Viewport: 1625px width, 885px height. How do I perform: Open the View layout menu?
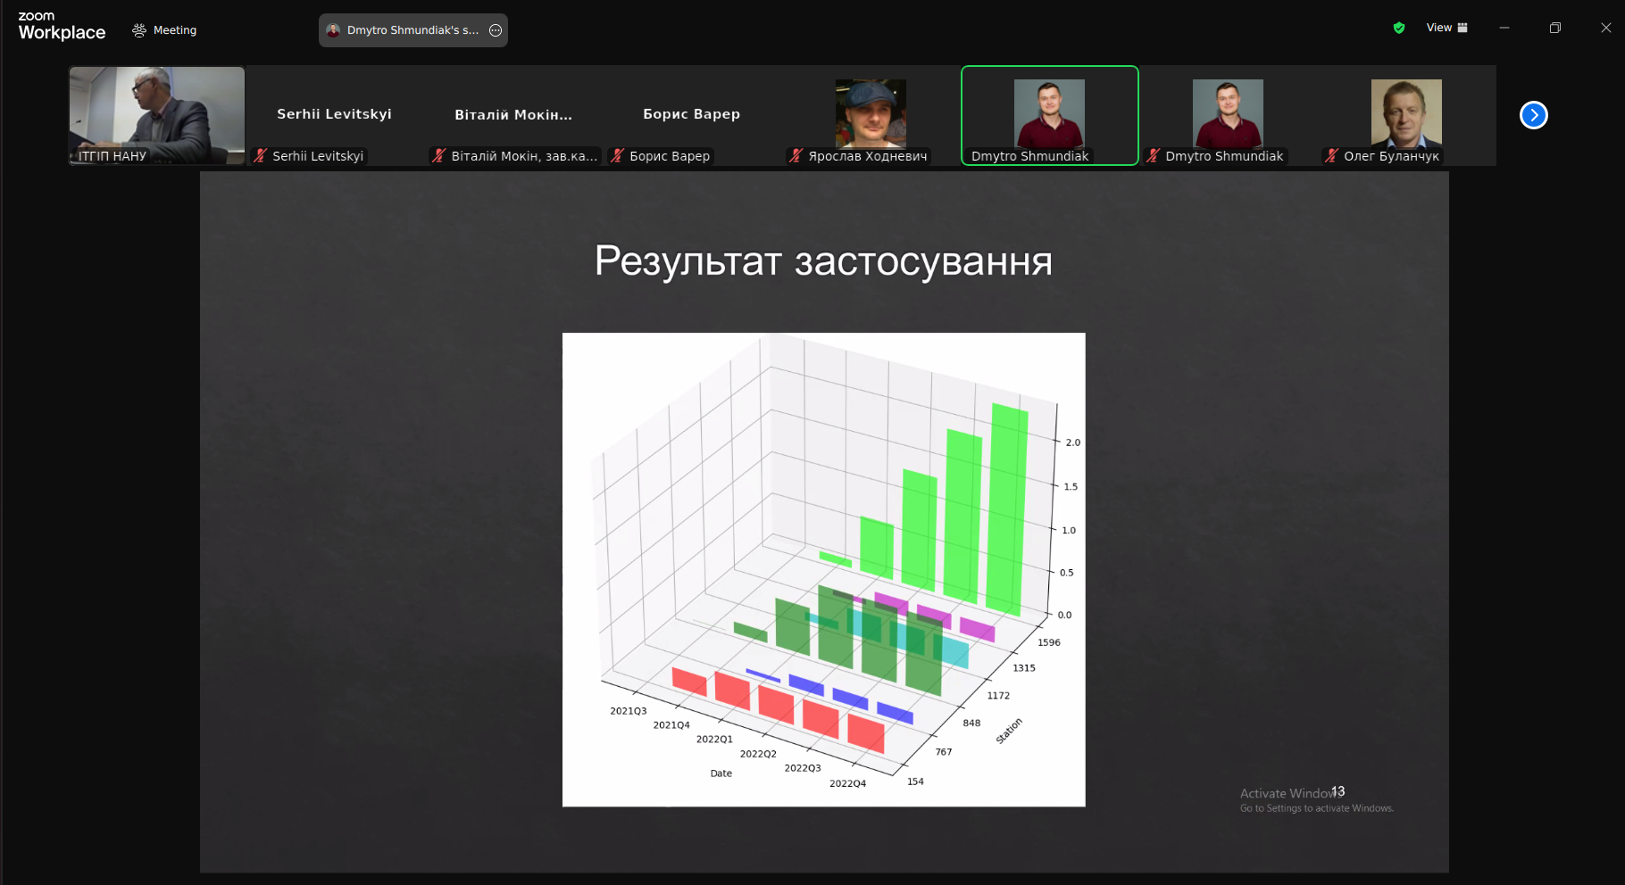(x=1446, y=28)
